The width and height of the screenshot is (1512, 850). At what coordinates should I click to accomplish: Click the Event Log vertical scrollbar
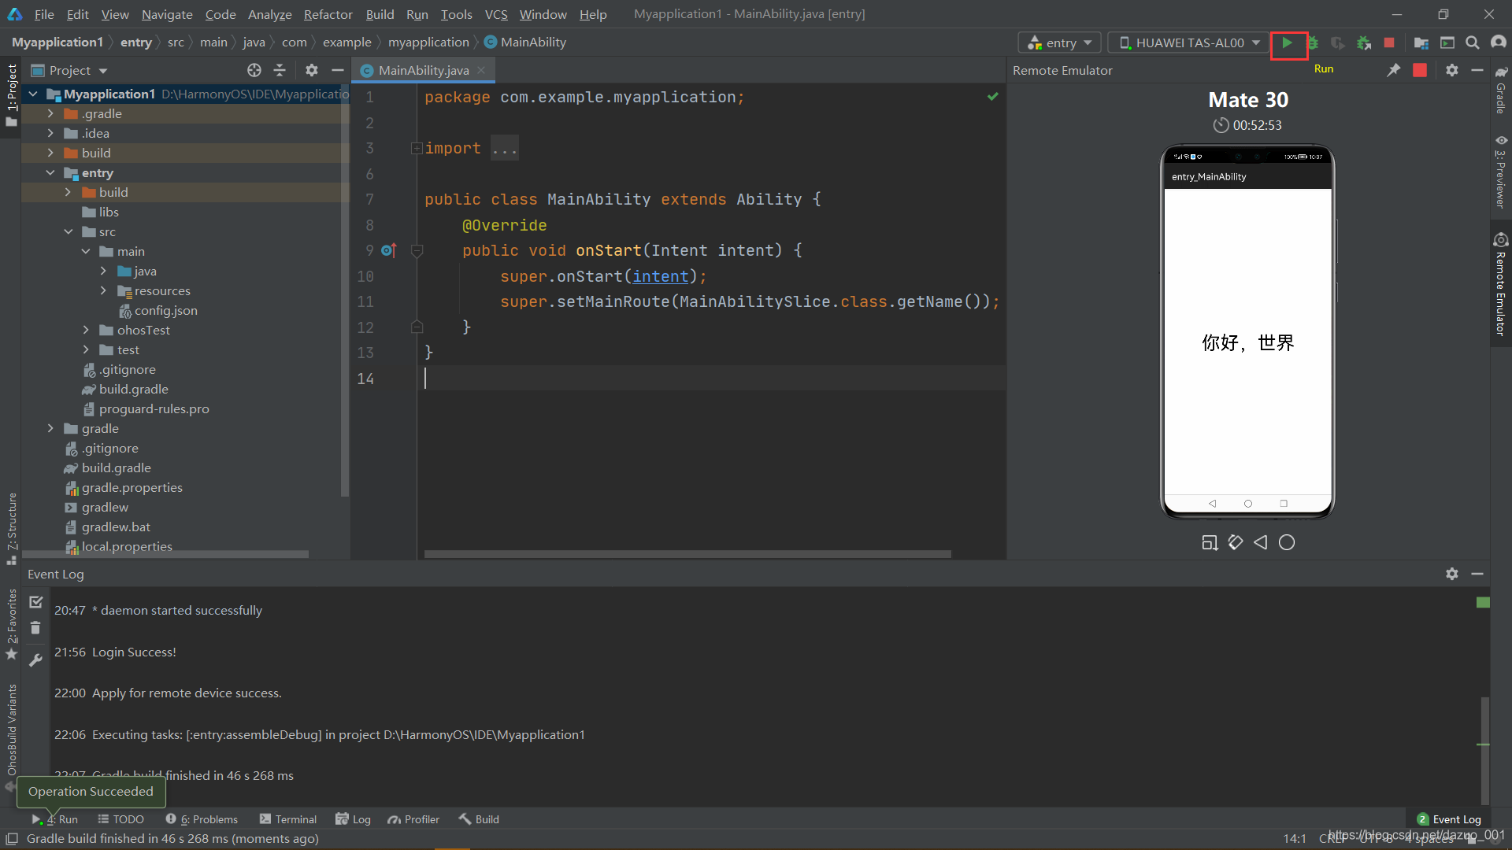pyautogui.click(x=1485, y=749)
